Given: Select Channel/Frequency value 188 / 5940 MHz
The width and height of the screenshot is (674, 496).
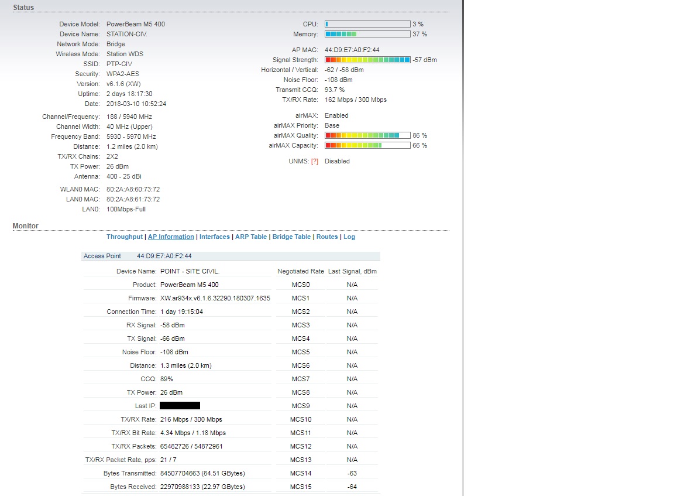Looking at the screenshot, I should point(129,117).
